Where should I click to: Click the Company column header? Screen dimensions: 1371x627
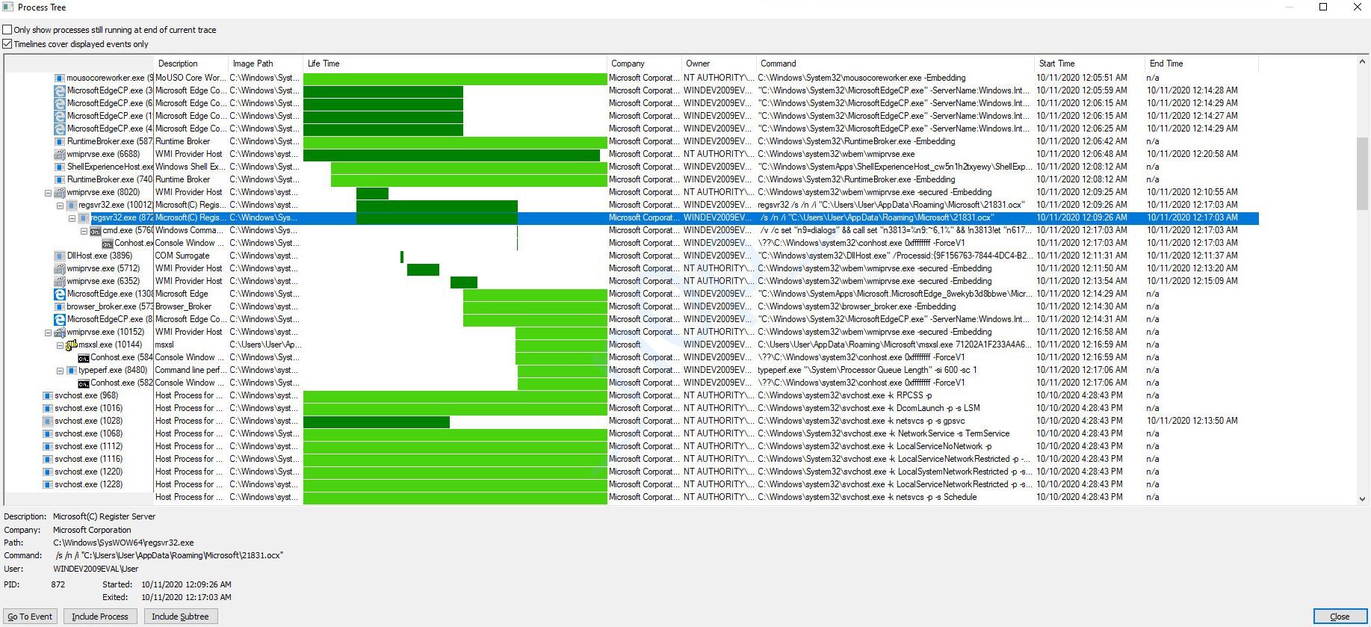643,64
